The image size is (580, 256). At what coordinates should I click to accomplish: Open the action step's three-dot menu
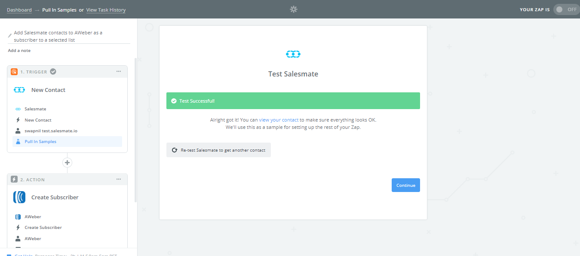[119, 179]
